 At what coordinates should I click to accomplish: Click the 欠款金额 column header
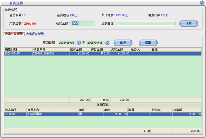click(x=120, y=49)
